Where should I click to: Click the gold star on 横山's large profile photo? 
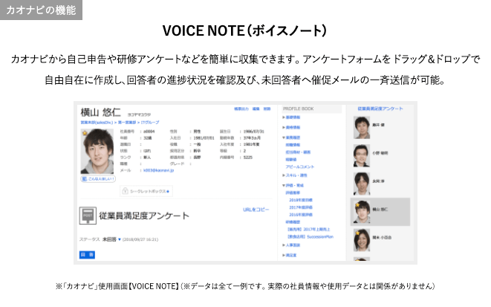[x=85, y=133]
